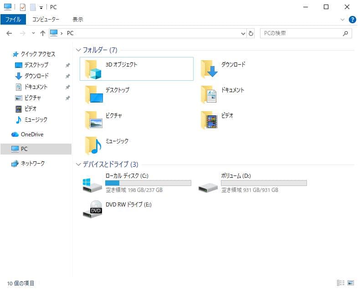Click the breadcrumb chevron before PC

pyautogui.click(x=61, y=33)
